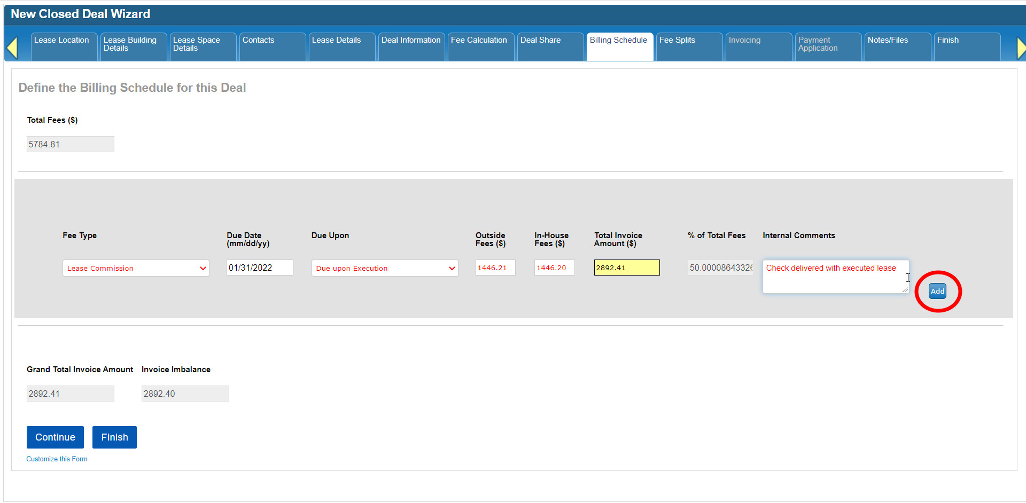Image resolution: width=1026 pixels, height=503 pixels.
Task: Click the blue Finish button
Action: [x=114, y=437]
